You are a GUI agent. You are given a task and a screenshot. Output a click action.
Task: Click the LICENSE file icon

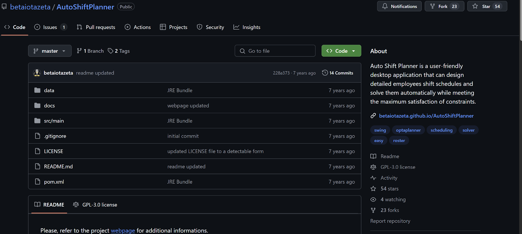point(38,151)
